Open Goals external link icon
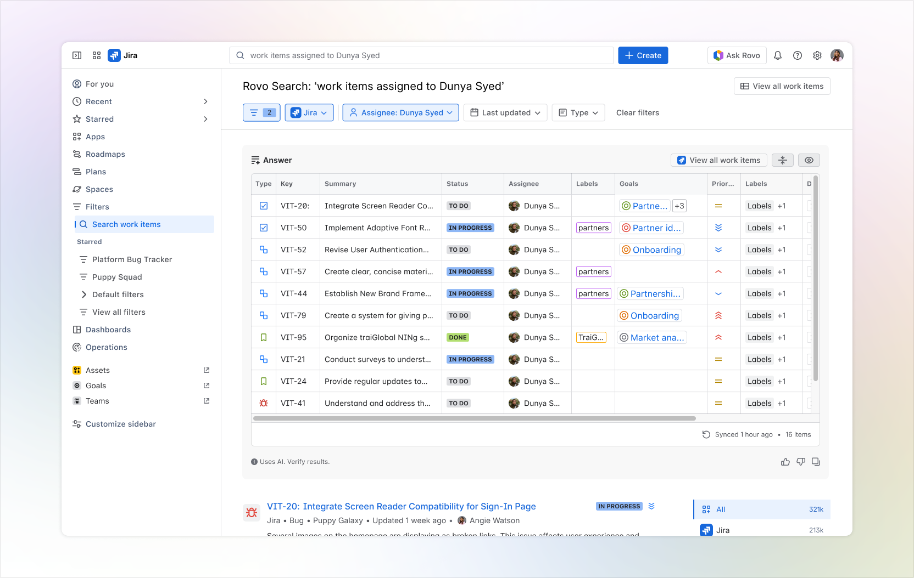The height and width of the screenshot is (578, 914). tap(207, 386)
